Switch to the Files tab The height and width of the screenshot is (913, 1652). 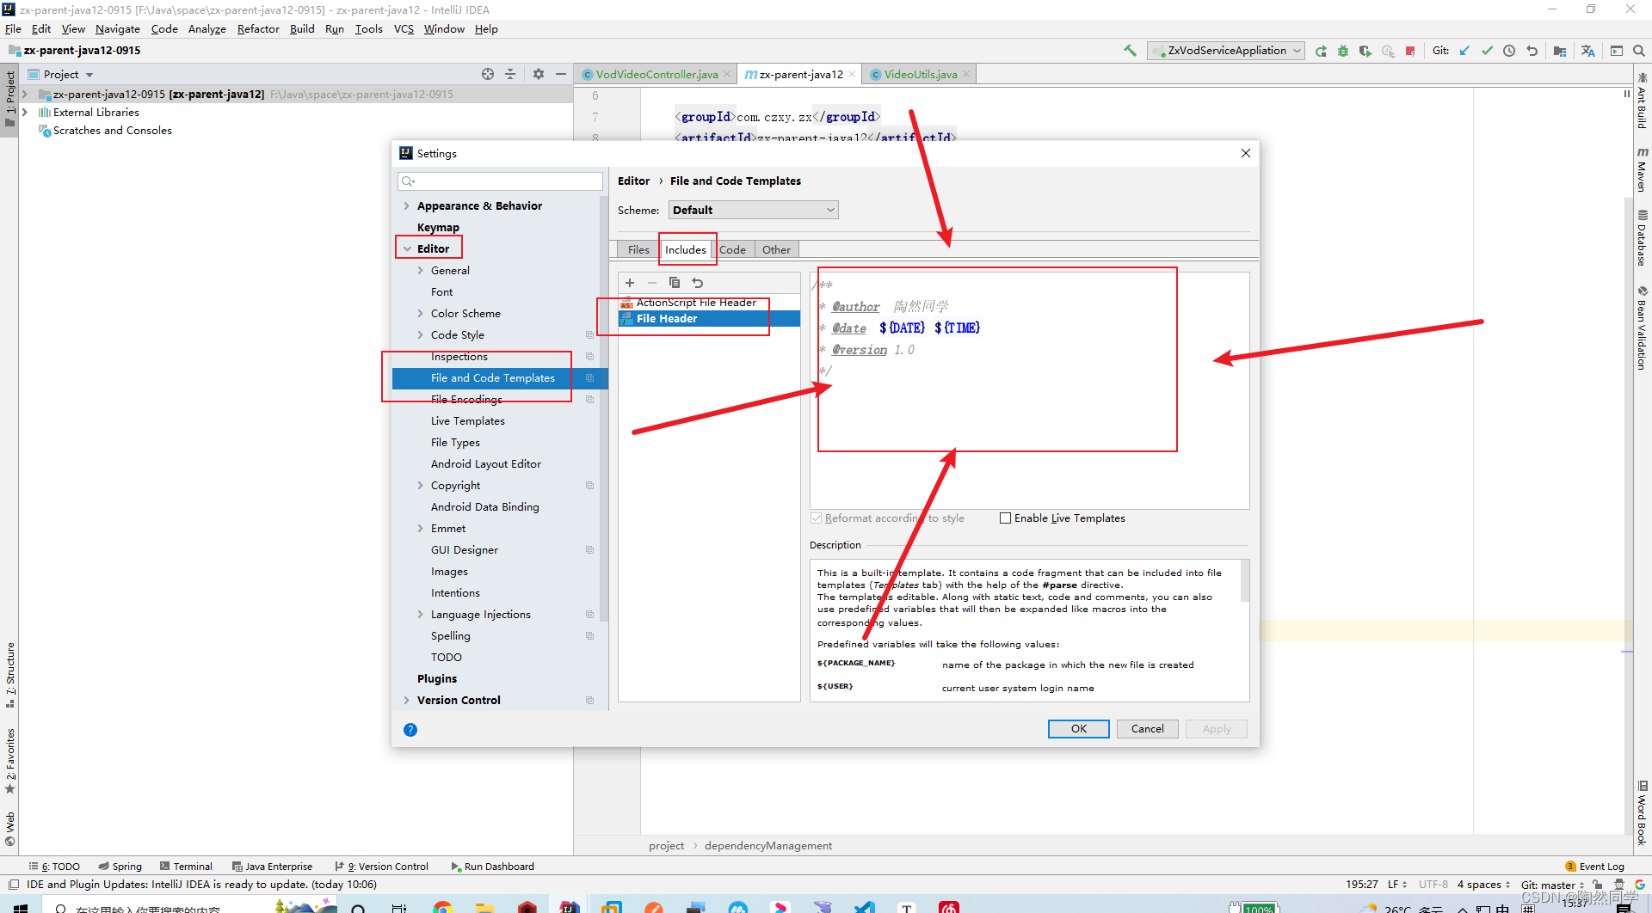click(638, 250)
